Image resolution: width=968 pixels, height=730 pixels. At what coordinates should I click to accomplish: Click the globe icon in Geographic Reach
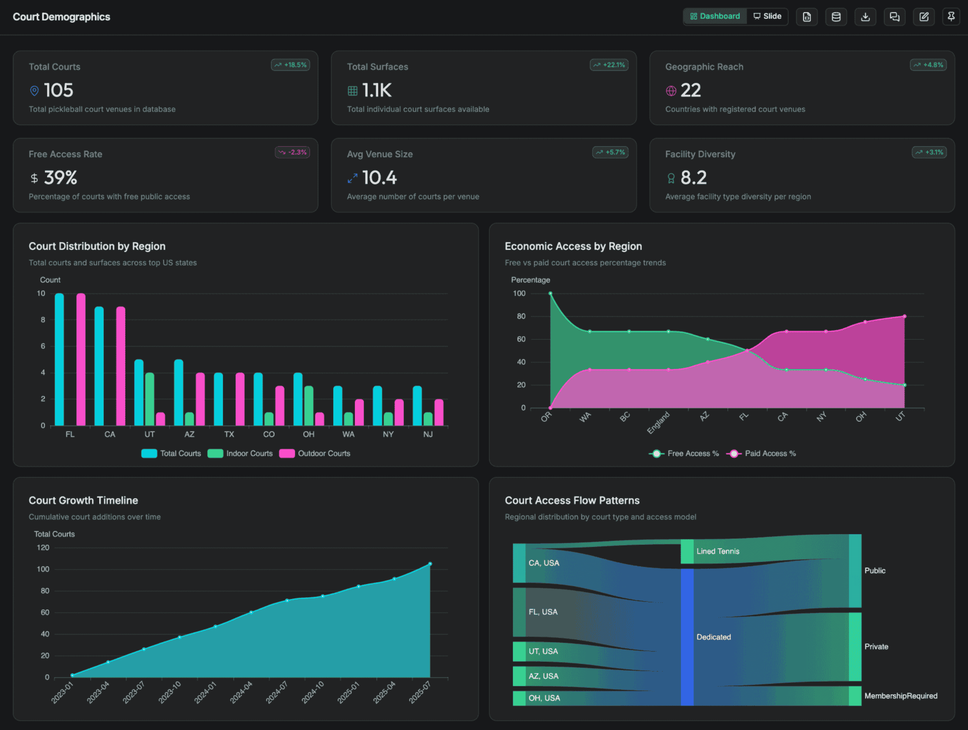click(671, 91)
